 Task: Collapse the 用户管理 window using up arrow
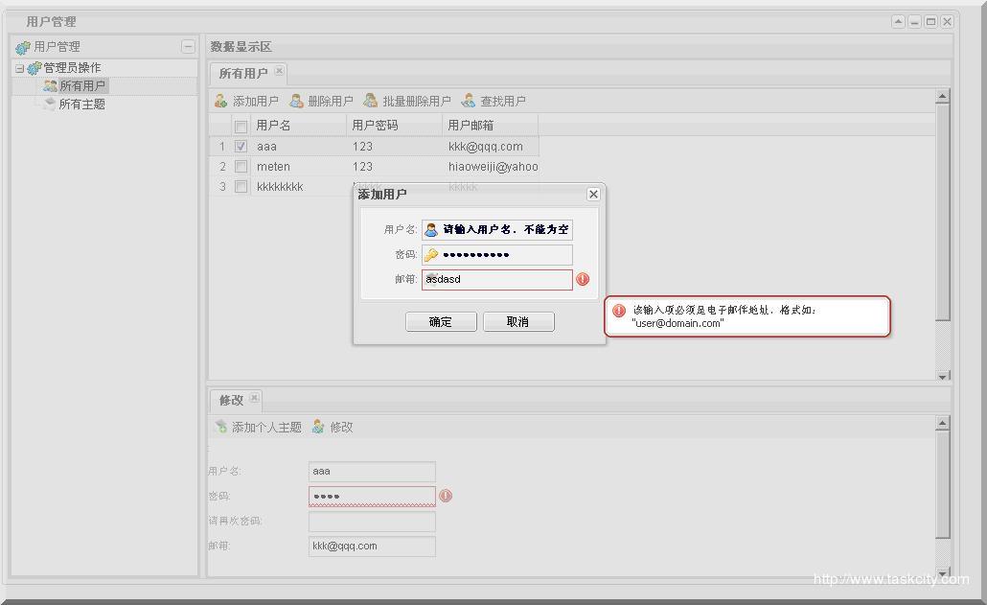point(898,21)
